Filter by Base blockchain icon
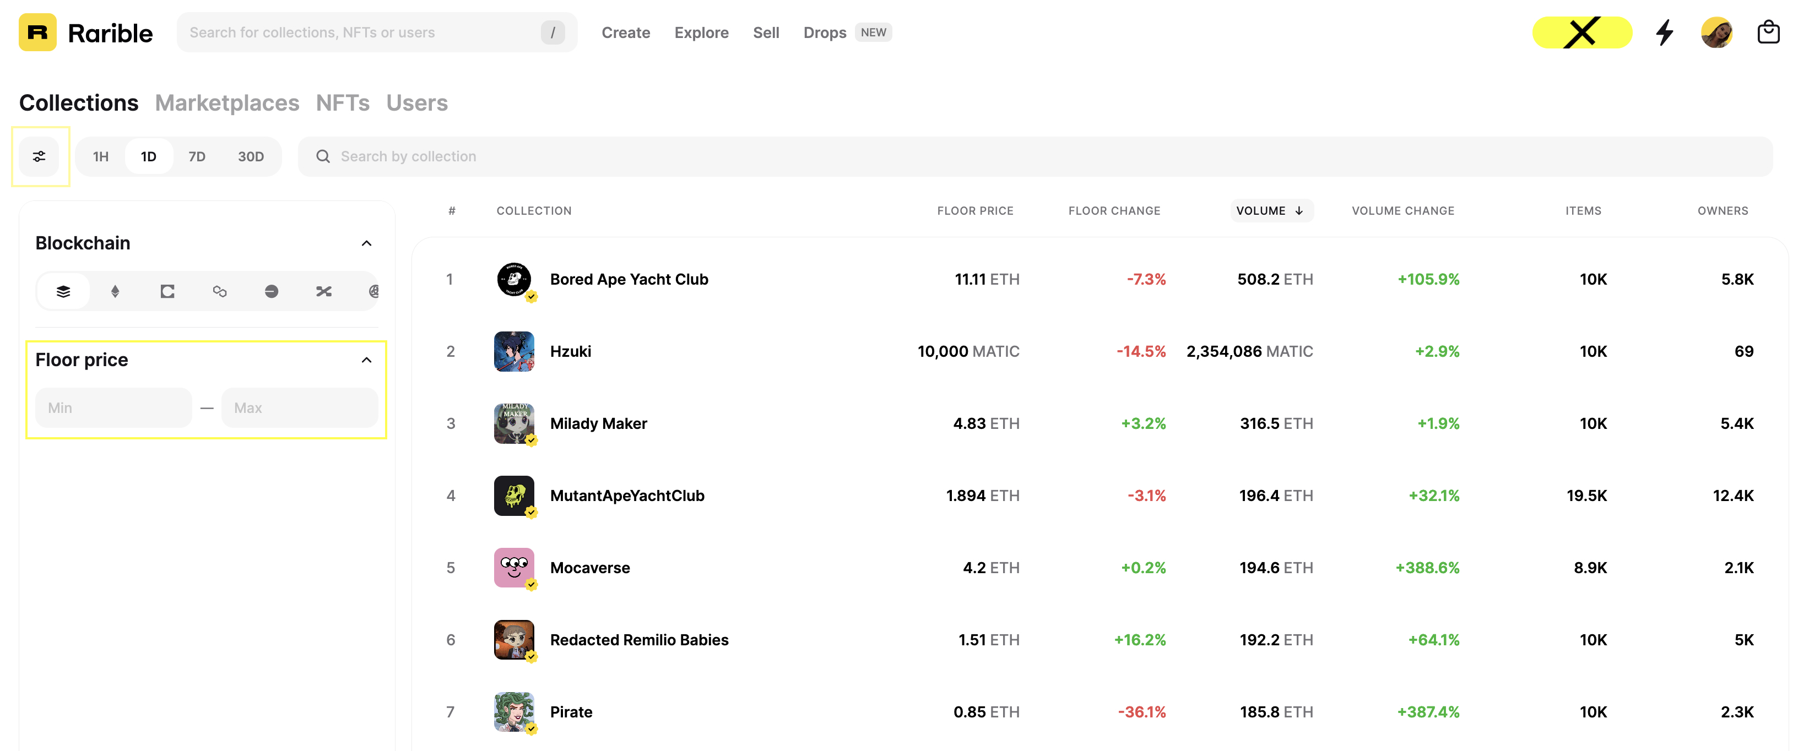 tap(271, 291)
